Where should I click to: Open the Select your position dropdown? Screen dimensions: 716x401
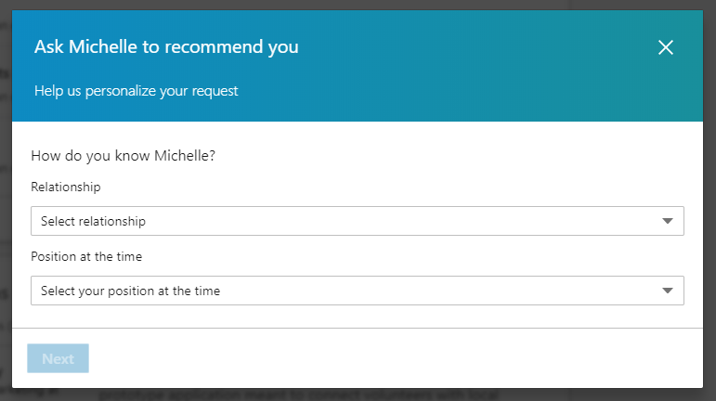(x=357, y=291)
